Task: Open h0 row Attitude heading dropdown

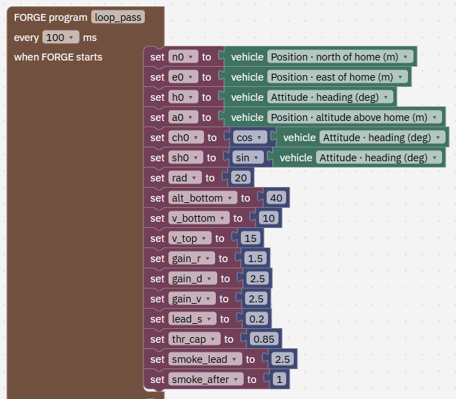Action: click(x=331, y=97)
